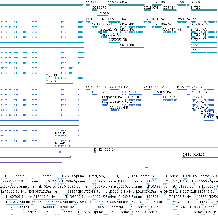Select the Mbs-RE transcript
218x216 pixels.
pos(59,83)
